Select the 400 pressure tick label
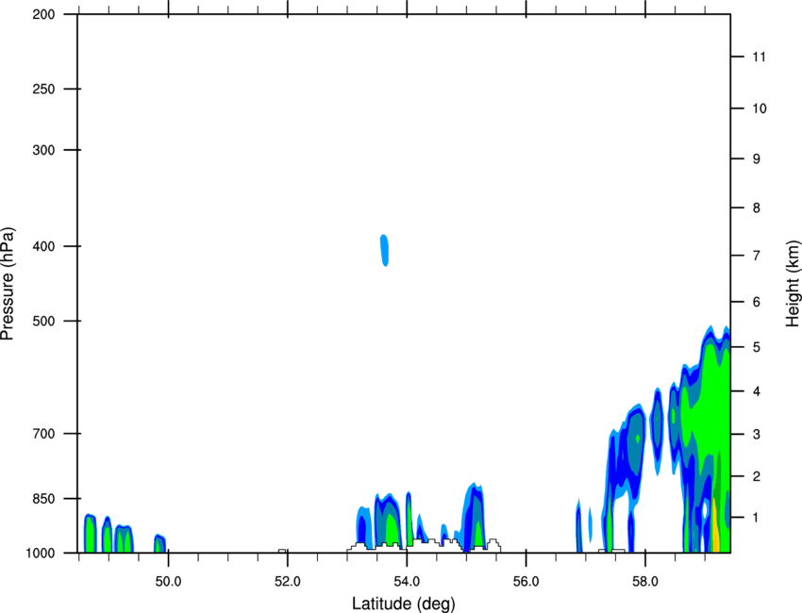802x613 pixels. [x=44, y=246]
